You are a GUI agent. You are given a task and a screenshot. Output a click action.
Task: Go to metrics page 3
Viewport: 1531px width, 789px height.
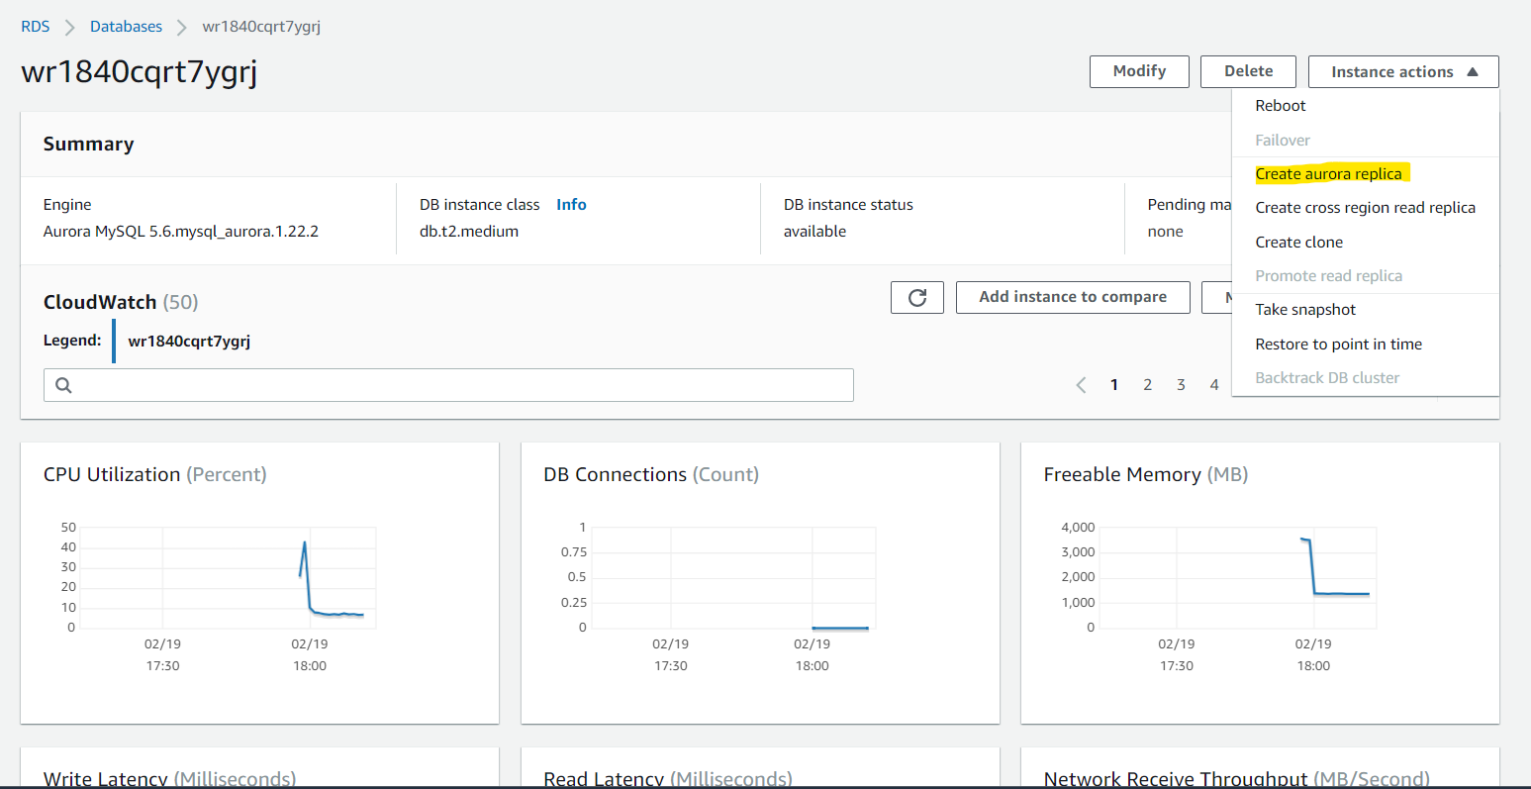1181,385
